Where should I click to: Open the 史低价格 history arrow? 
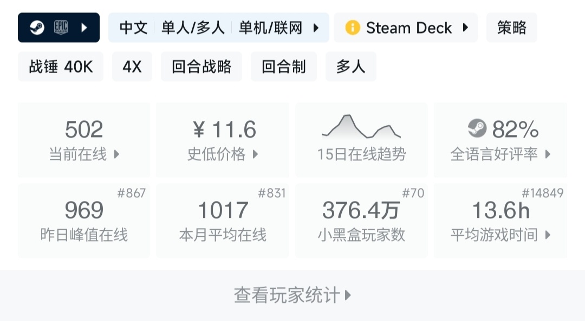[x=255, y=154]
